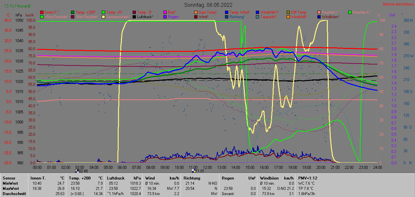Click the minimum pressure value 1018.3
Screen dimensions: 415x197
[x=135, y=183]
